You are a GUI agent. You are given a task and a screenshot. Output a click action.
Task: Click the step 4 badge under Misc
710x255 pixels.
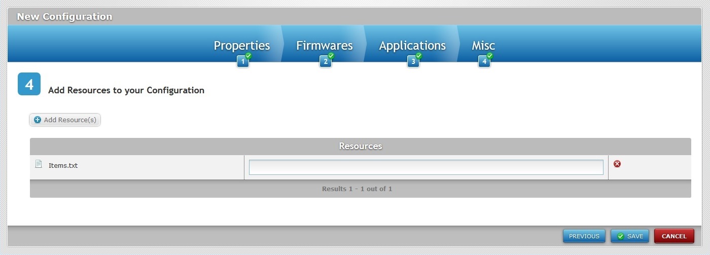484,62
